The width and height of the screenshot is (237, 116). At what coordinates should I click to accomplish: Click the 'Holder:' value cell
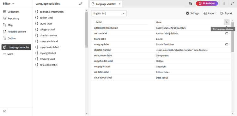pos(160,61)
